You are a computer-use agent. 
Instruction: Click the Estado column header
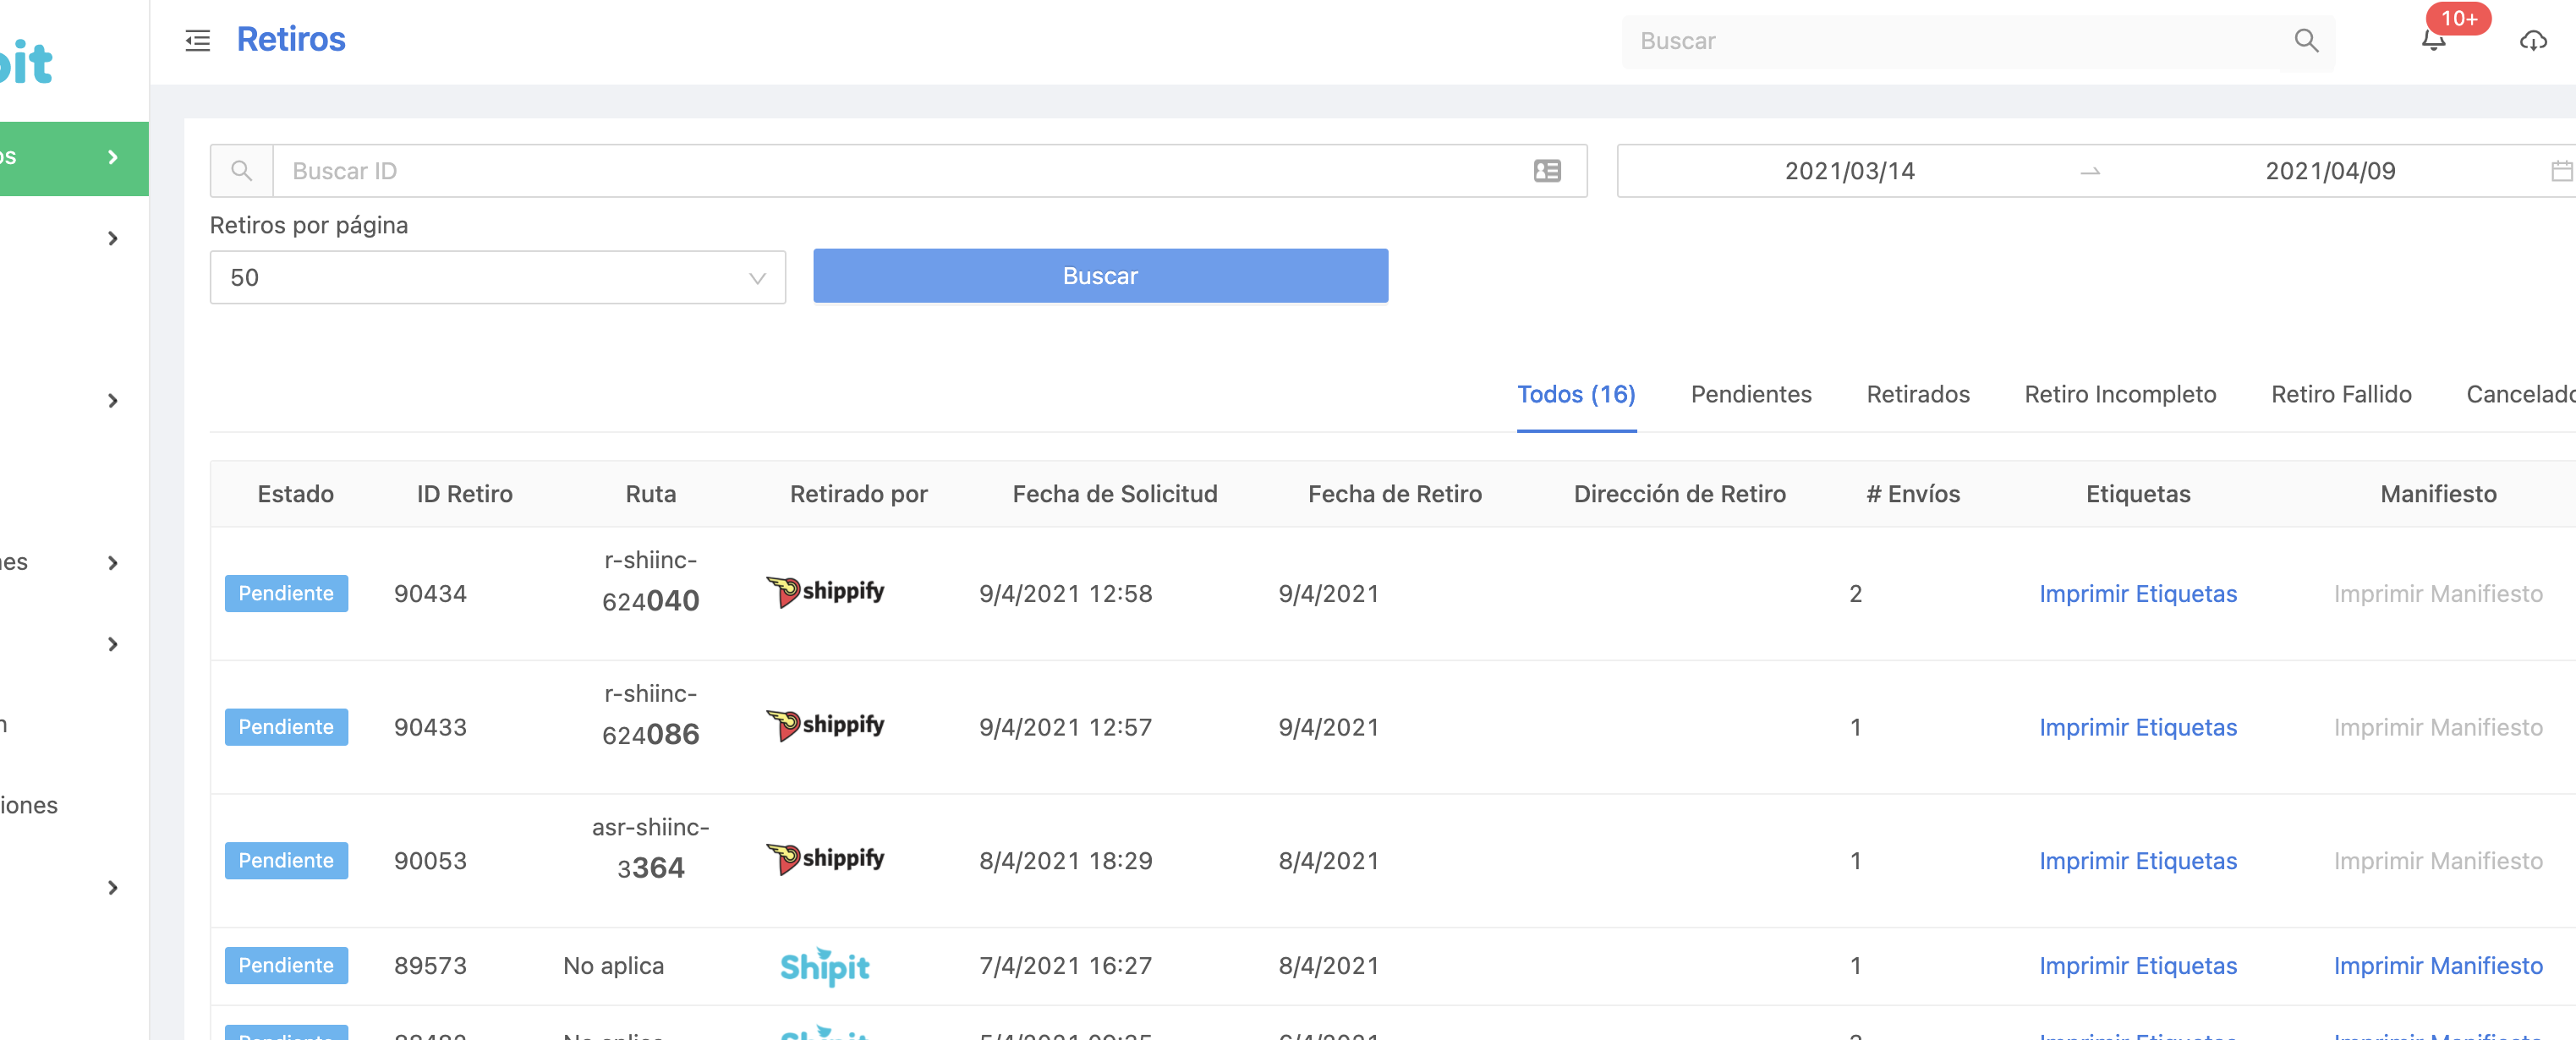pos(296,494)
